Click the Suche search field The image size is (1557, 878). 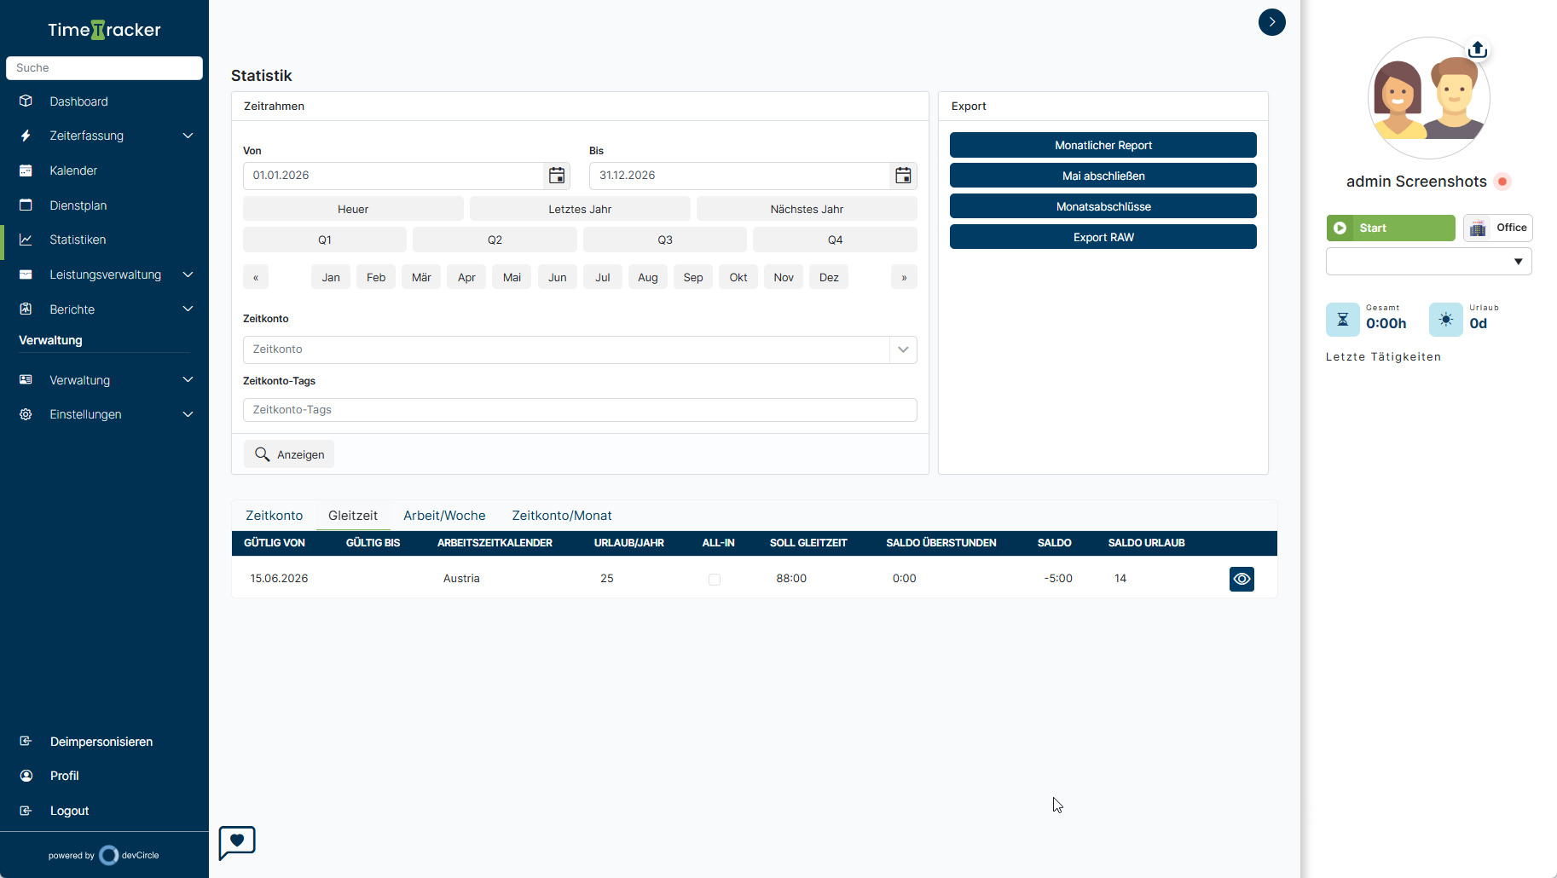tap(104, 68)
